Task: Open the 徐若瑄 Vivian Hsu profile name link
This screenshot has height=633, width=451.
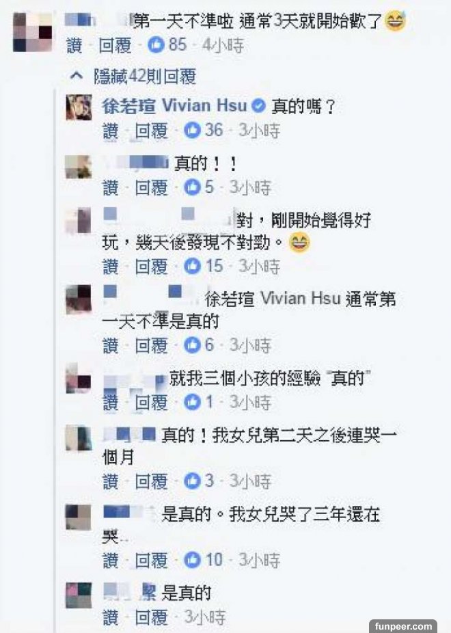Action: coord(174,106)
